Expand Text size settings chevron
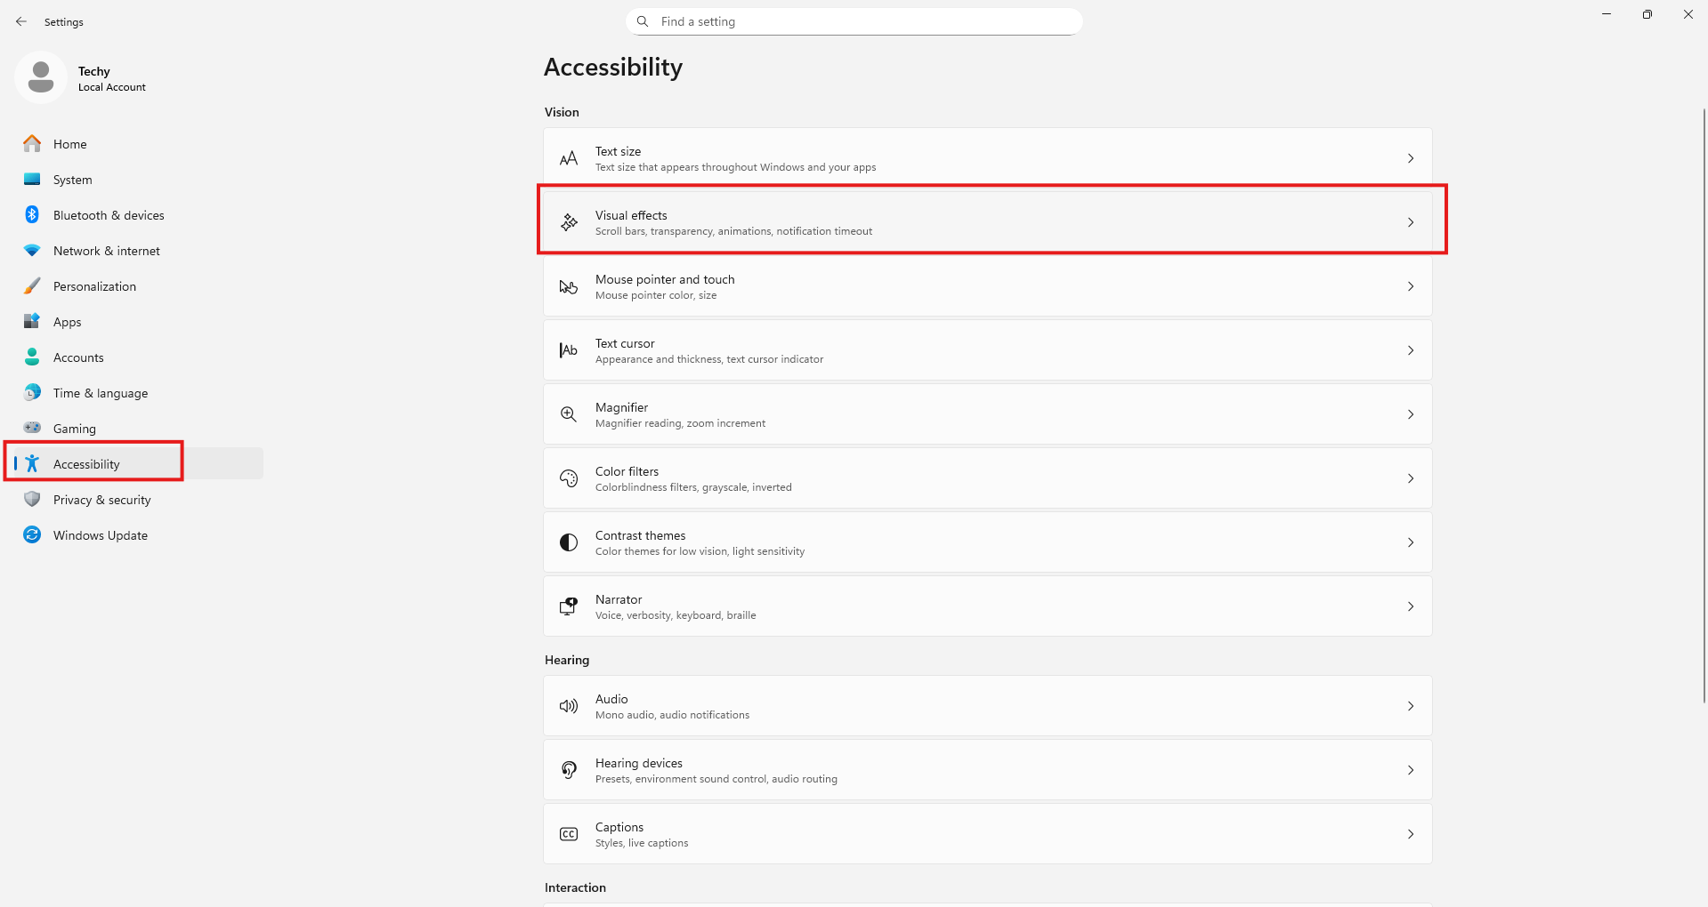Image resolution: width=1708 pixels, height=907 pixels. pyautogui.click(x=1410, y=158)
